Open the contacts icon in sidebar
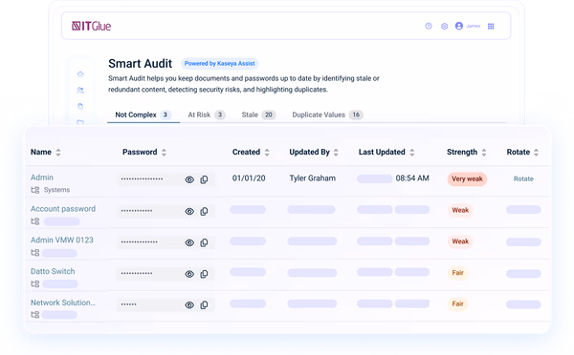The height and width of the screenshot is (355, 574). tap(80, 90)
